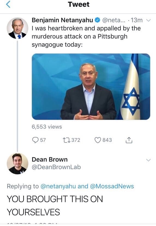The image size is (156, 226).
Task: Click the 843 likes count
Action: coord(107,140)
